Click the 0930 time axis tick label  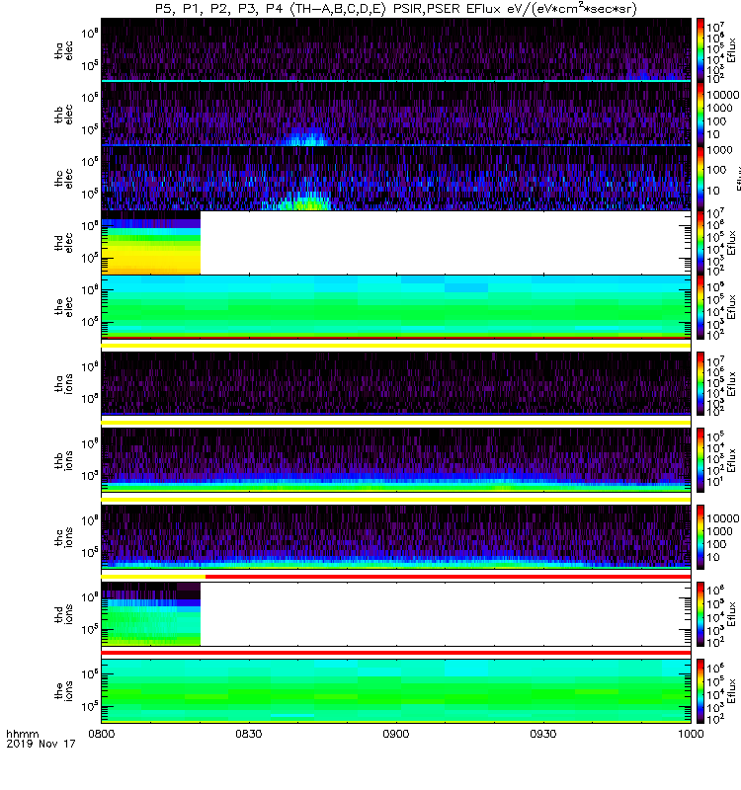pos(542,734)
